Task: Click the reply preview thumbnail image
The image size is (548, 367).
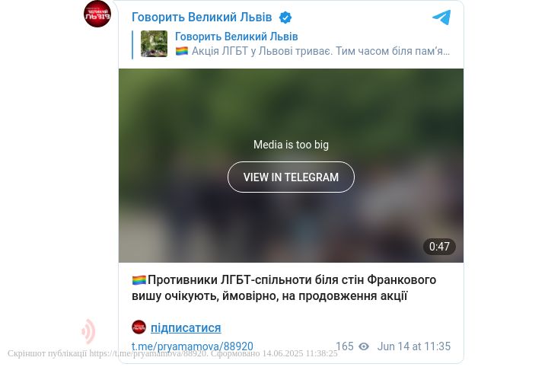Action: [x=154, y=43]
